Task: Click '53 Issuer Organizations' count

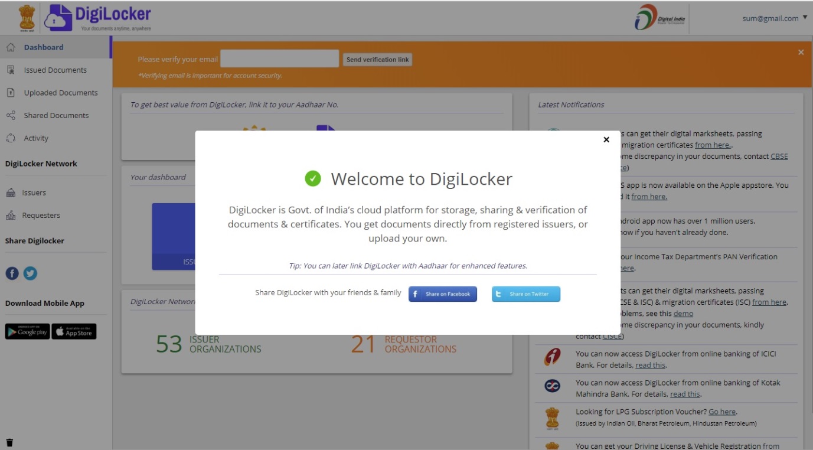Action: [x=208, y=344]
